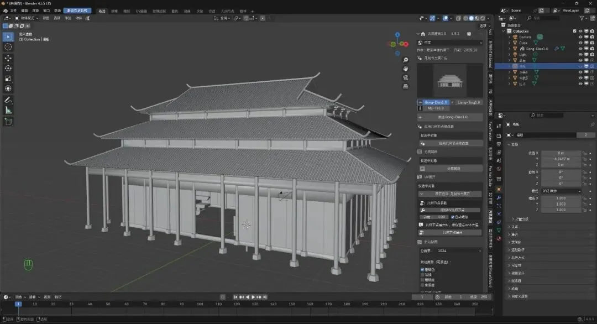This screenshot has height=324, width=597.
Task: Click the addon settings gear icon
Action: coord(469,34)
